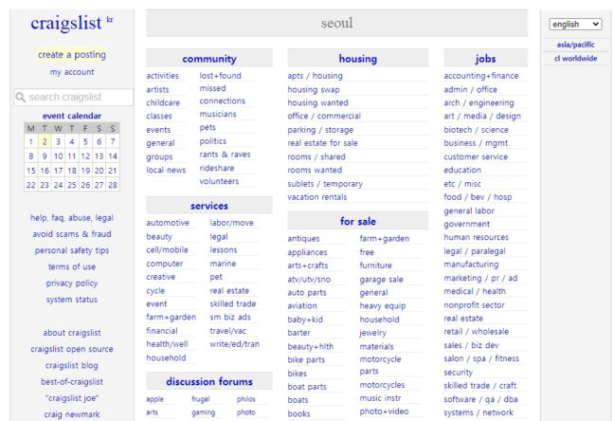Open the for sale section header

[357, 221]
